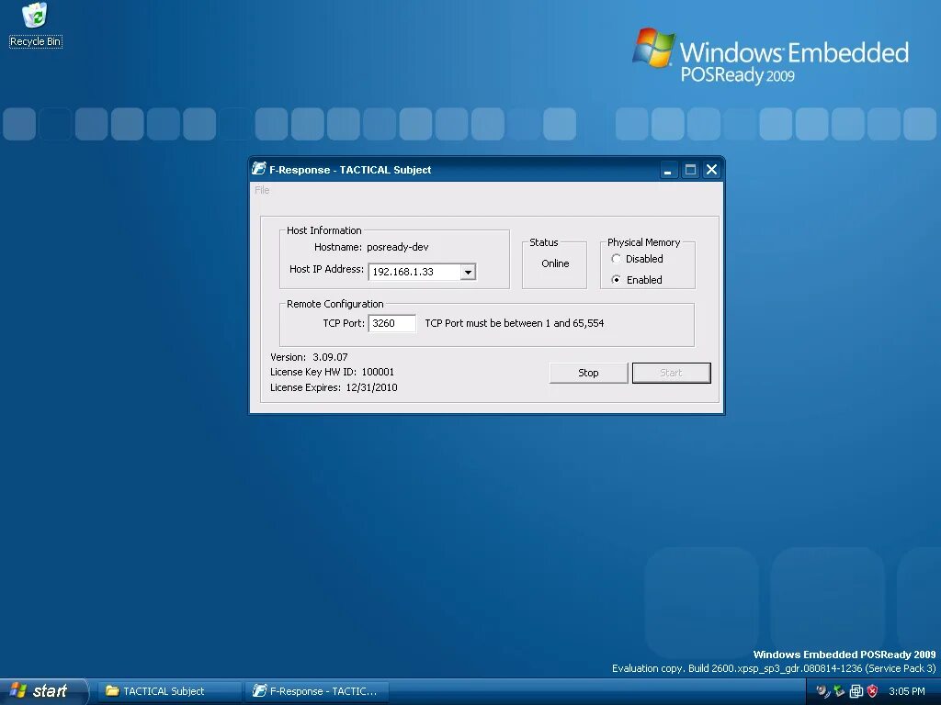Image resolution: width=941 pixels, height=705 pixels.
Task: Click the taskbar clock showing 3:05 PM
Action: tap(907, 691)
